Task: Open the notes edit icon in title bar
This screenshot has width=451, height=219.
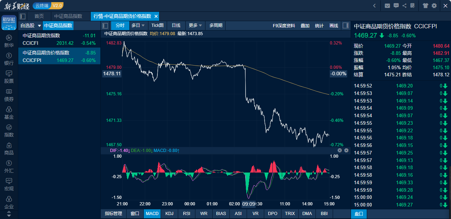Action: click(x=413, y=5)
